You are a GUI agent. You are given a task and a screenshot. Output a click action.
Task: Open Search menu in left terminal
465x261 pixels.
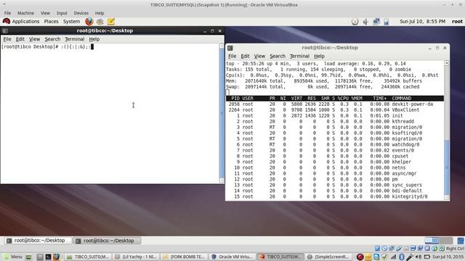click(52, 39)
